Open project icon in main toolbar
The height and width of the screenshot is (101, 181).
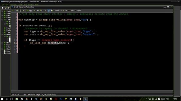click(6, 8)
